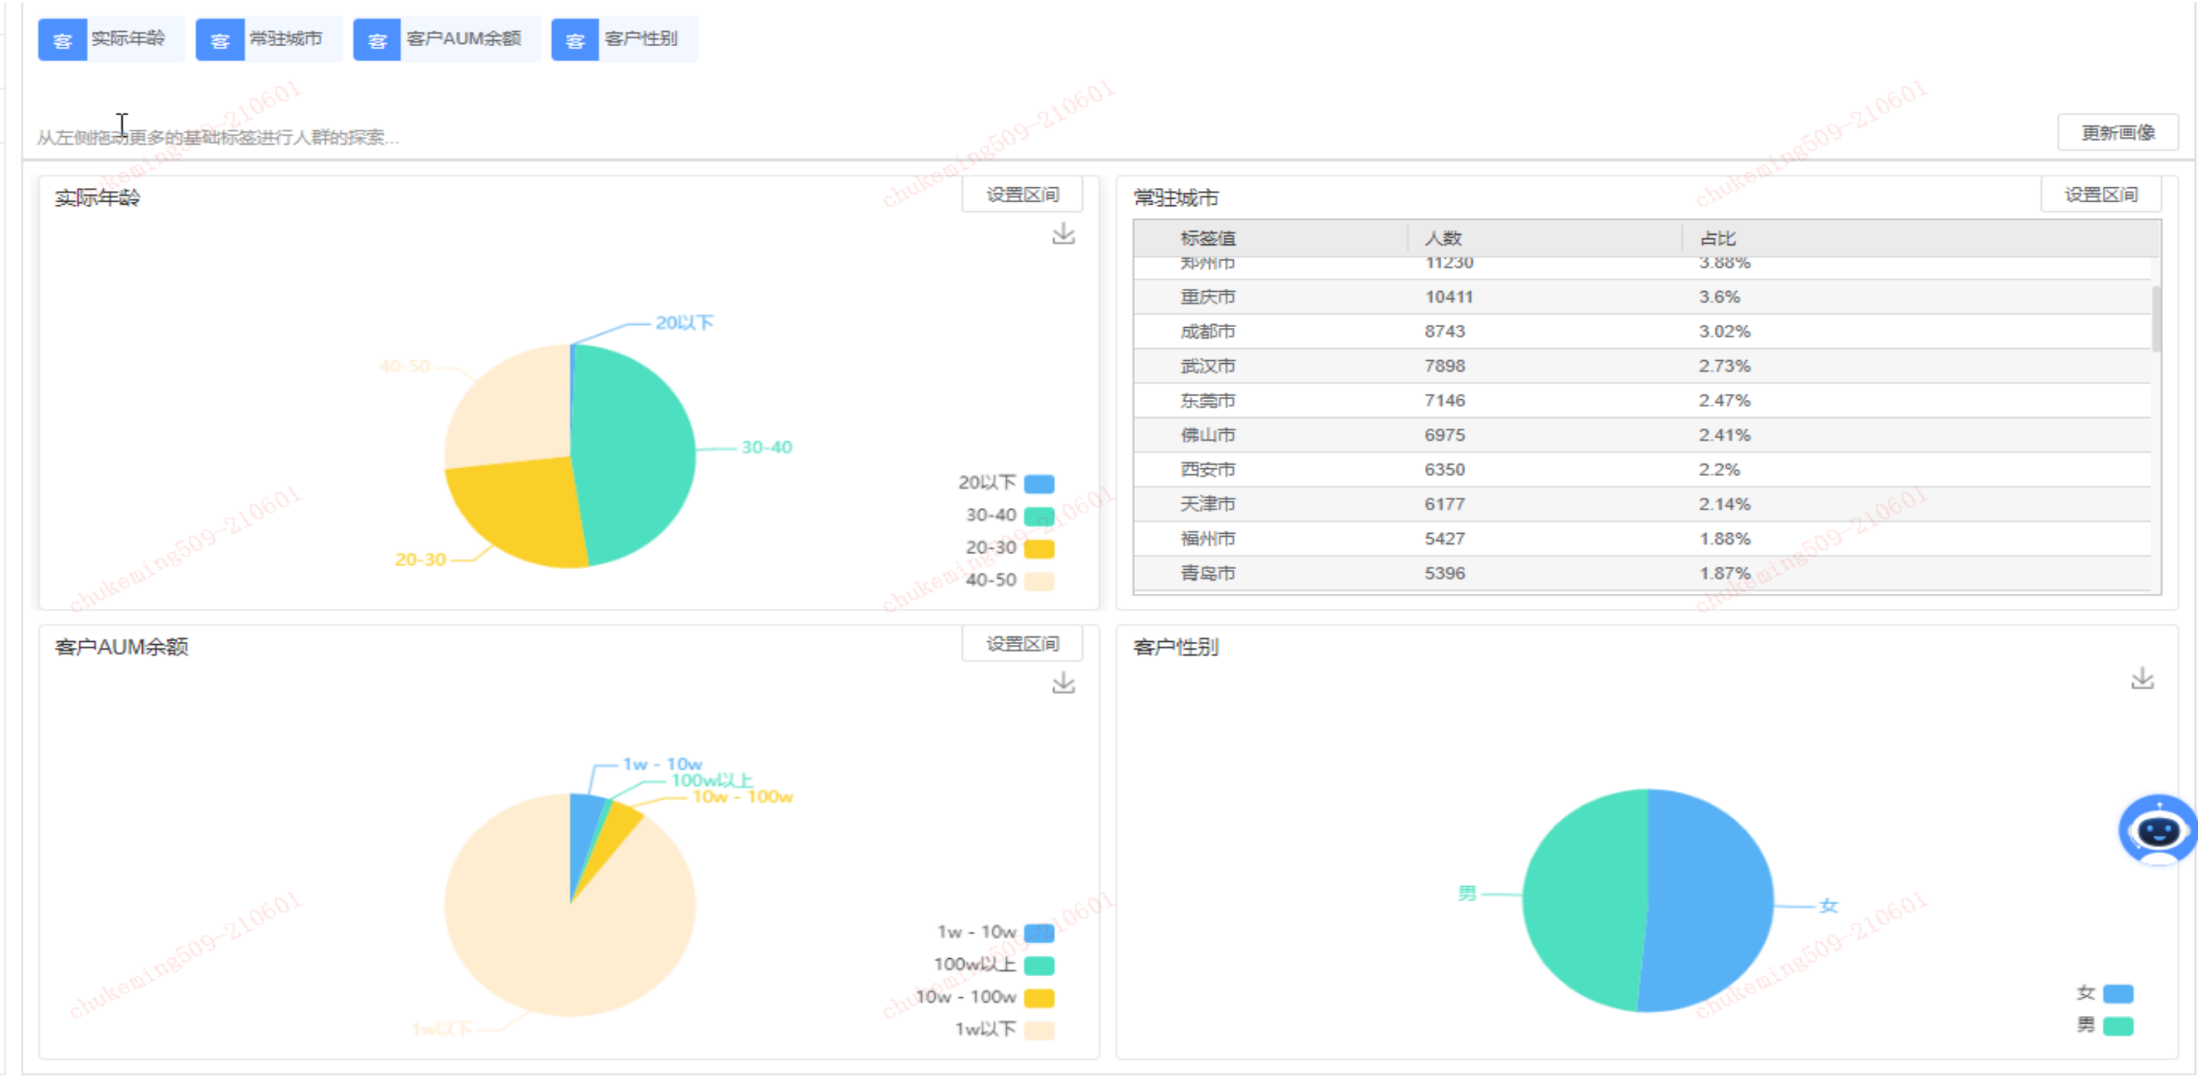The width and height of the screenshot is (2206, 1080).
Task: Open 设置区间 for 实际年龄 panel
Action: tap(1023, 195)
